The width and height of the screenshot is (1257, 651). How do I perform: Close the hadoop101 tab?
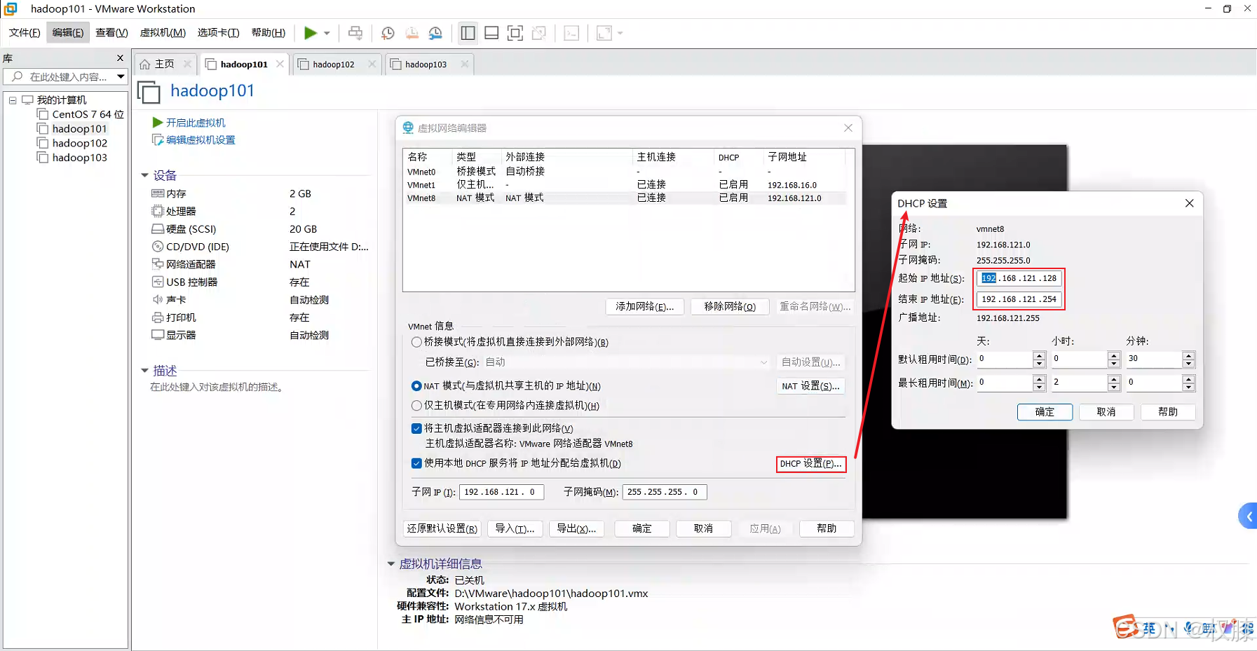280,64
